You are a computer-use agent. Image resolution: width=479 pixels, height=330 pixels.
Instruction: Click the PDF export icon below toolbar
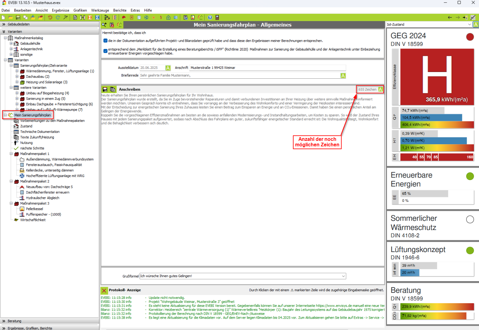click(112, 25)
